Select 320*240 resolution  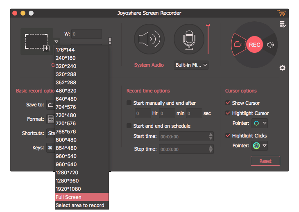pyautogui.click(x=82, y=66)
